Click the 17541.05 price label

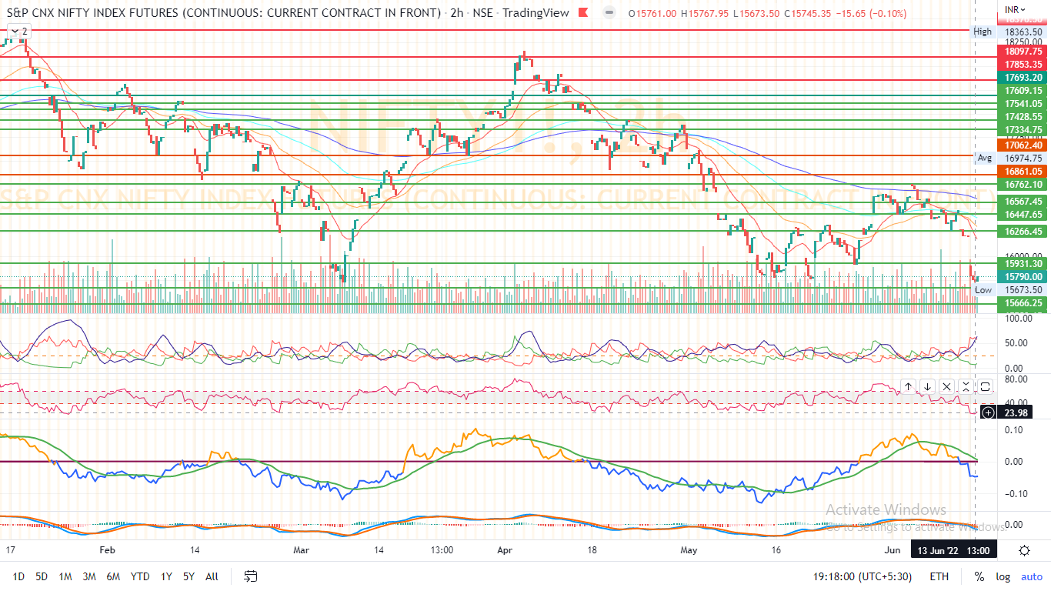point(1023,104)
